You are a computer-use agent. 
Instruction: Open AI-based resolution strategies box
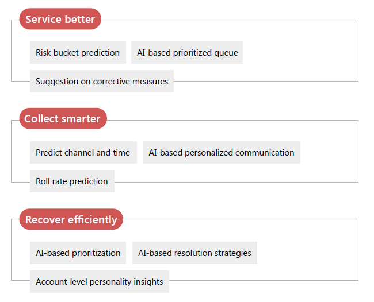[194, 253]
